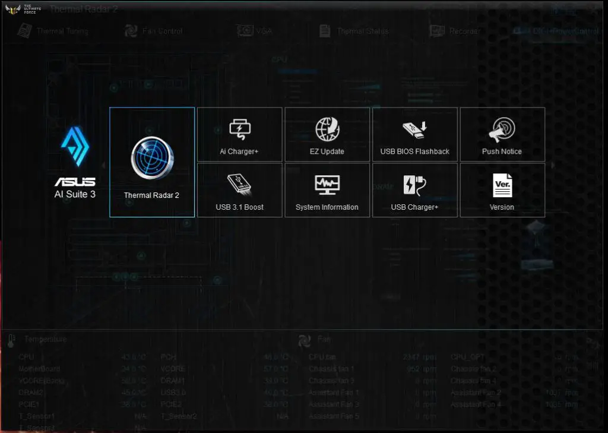The width and height of the screenshot is (608, 433).
Task: Open System Information
Action: 327,190
